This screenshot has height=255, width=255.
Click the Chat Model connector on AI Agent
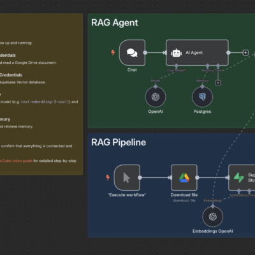pyautogui.click(x=176, y=66)
